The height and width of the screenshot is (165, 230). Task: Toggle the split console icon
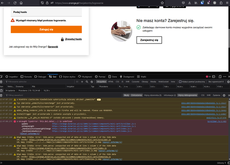pos(214,77)
